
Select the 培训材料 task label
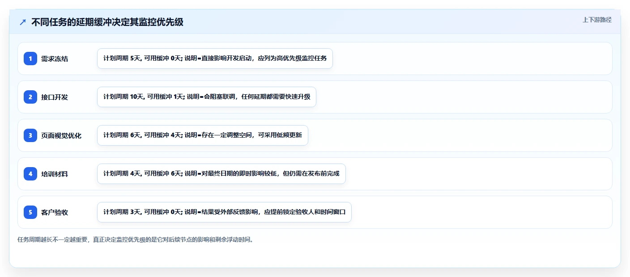point(55,174)
